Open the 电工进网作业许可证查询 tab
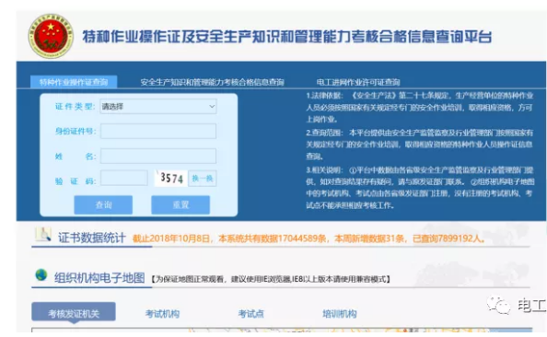 358,82
